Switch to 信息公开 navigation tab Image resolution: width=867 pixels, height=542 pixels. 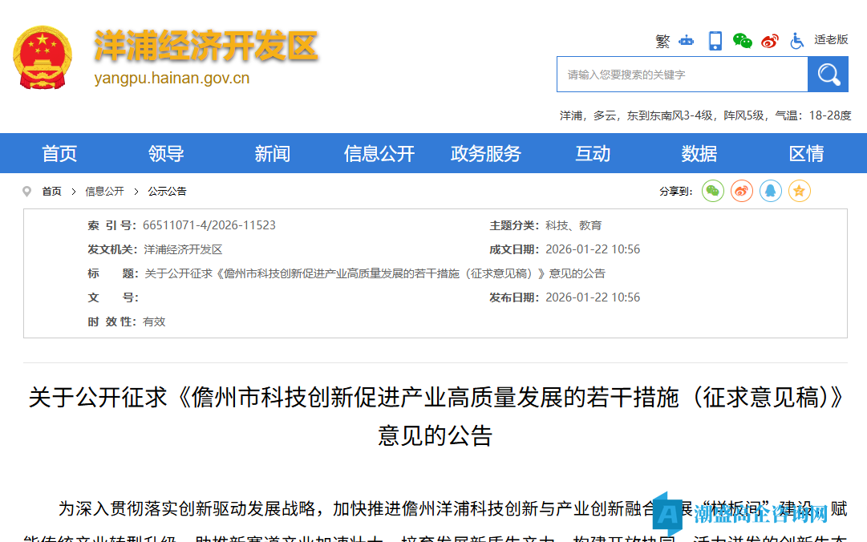(x=379, y=153)
